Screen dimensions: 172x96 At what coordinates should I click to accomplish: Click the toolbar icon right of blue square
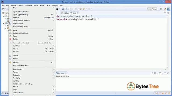coord(67,9)
